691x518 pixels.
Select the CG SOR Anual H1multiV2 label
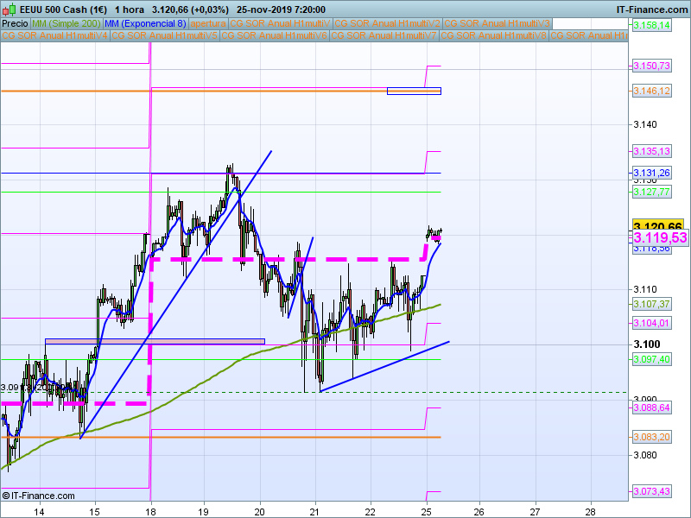pyautogui.click(x=387, y=24)
